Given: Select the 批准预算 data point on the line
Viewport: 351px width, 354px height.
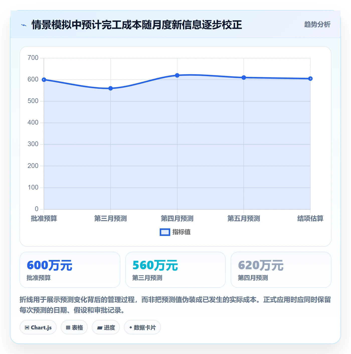Looking at the screenshot, I should pyautogui.click(x=44, y=80).
